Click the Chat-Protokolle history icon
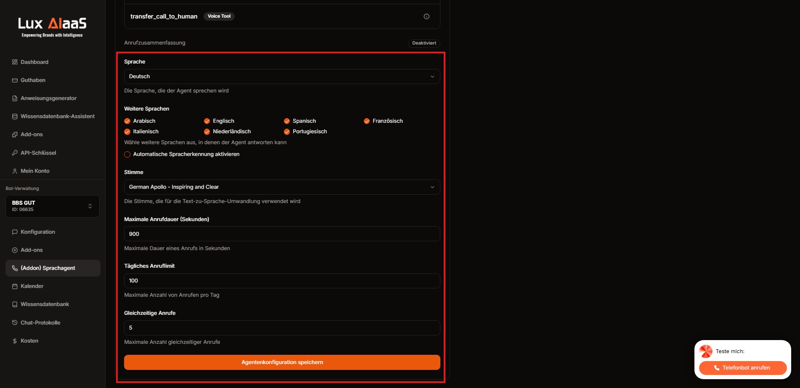The image size is (800, 388). pos(15,323)
